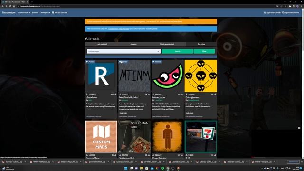Click the r2modman title link
This screenshot has height=171, width=304.
coord(91,97)
